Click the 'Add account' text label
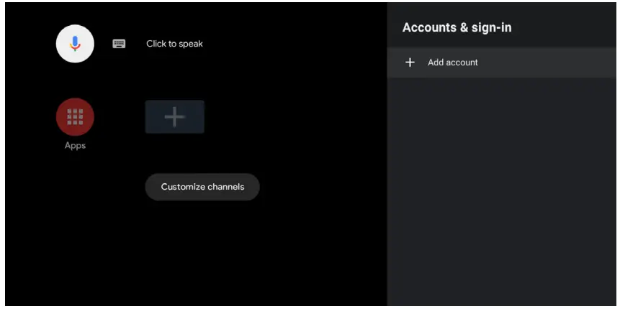Image resolution: width=620 pixels, height=309 pixels. pyautogui.click(x=452, y=63)
